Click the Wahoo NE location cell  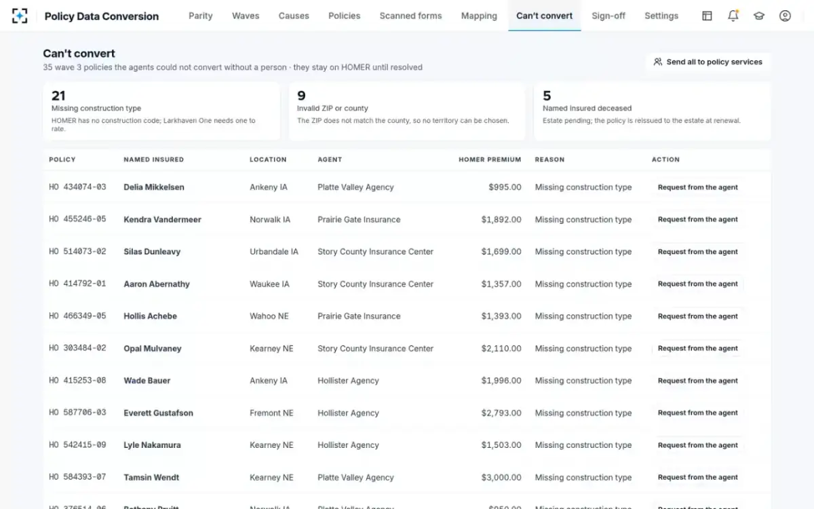pos(269,316)
